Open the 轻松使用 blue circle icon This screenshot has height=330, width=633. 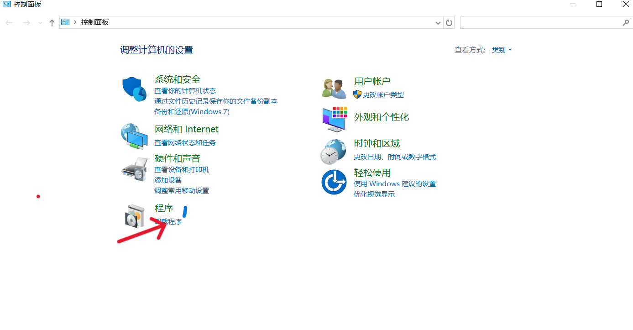pos(334,182)
